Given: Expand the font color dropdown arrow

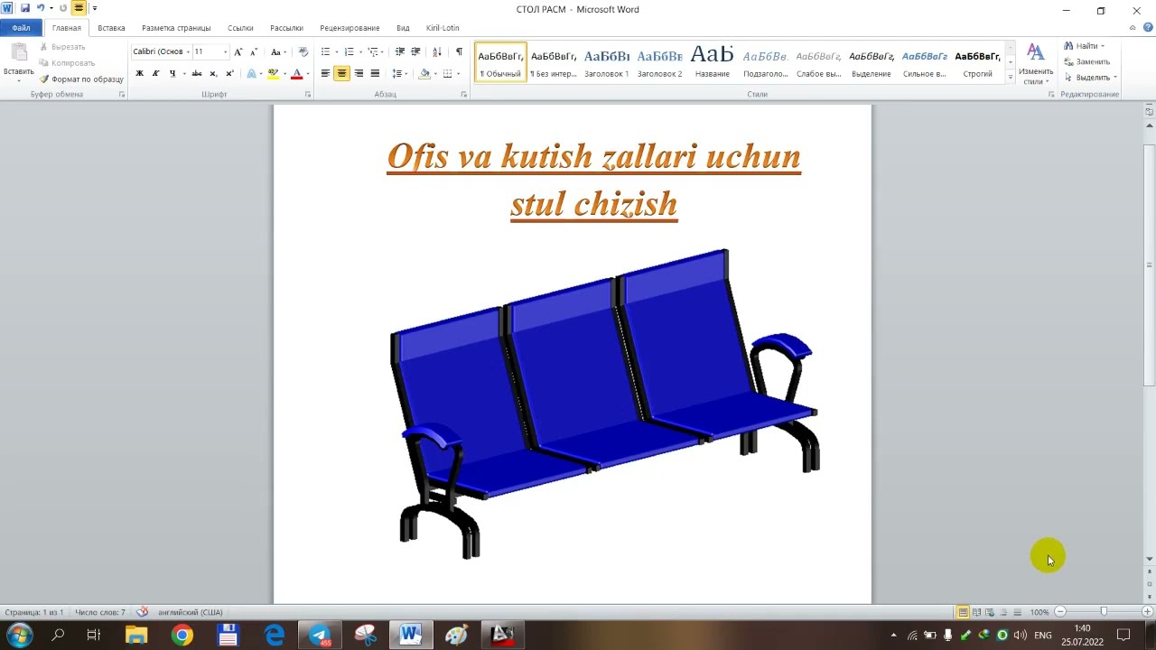Looking at the screenshot, I should [x=307, y=74].
